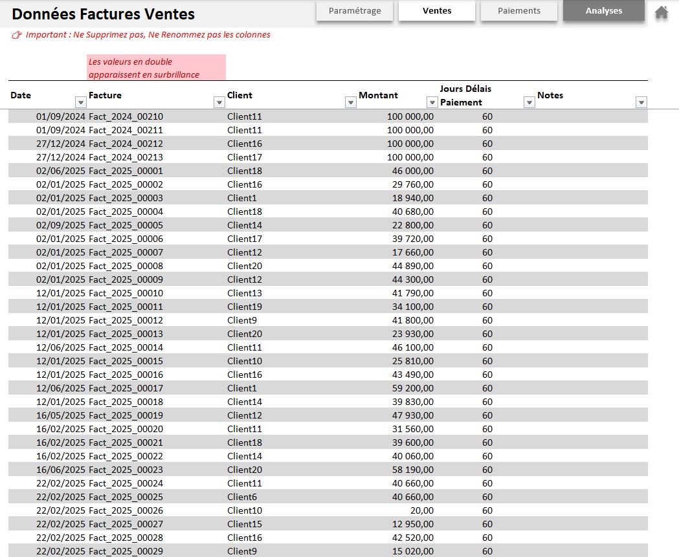
Task: Select invoice cell Fact_2024_00210
Action: coord(126,116)
